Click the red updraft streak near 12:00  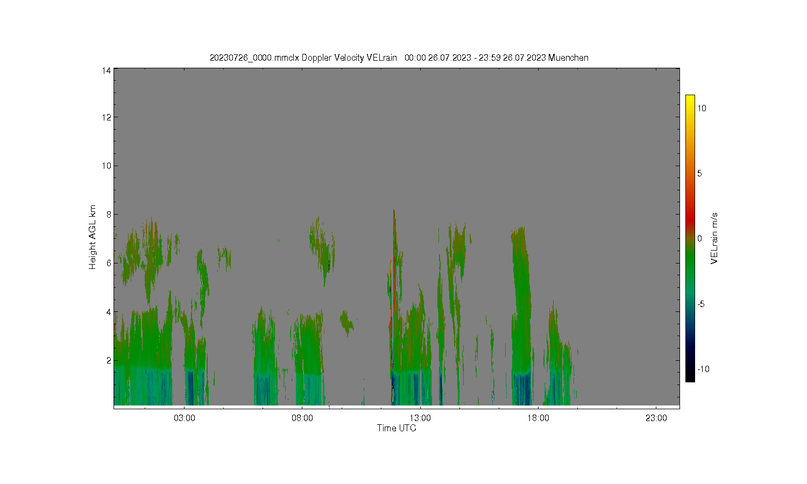click(x=394, y=258)
